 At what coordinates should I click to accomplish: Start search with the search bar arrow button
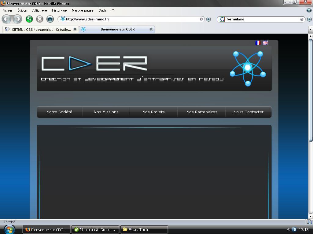pyautogui.click(x=309, y=19)
